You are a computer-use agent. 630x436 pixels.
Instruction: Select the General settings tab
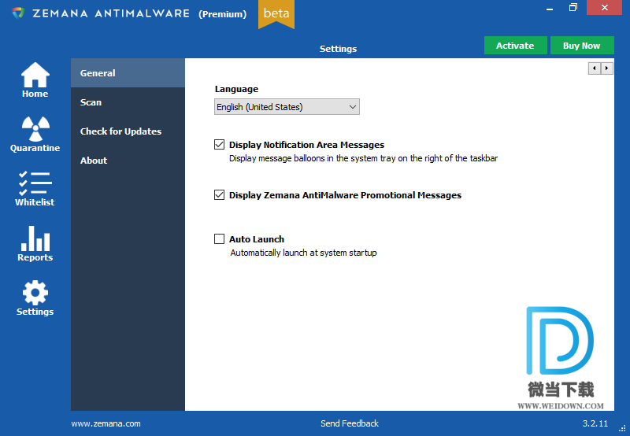point(128,73)
